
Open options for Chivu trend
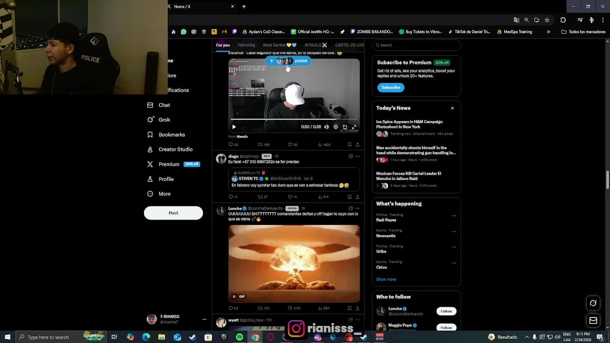[454, 263]
